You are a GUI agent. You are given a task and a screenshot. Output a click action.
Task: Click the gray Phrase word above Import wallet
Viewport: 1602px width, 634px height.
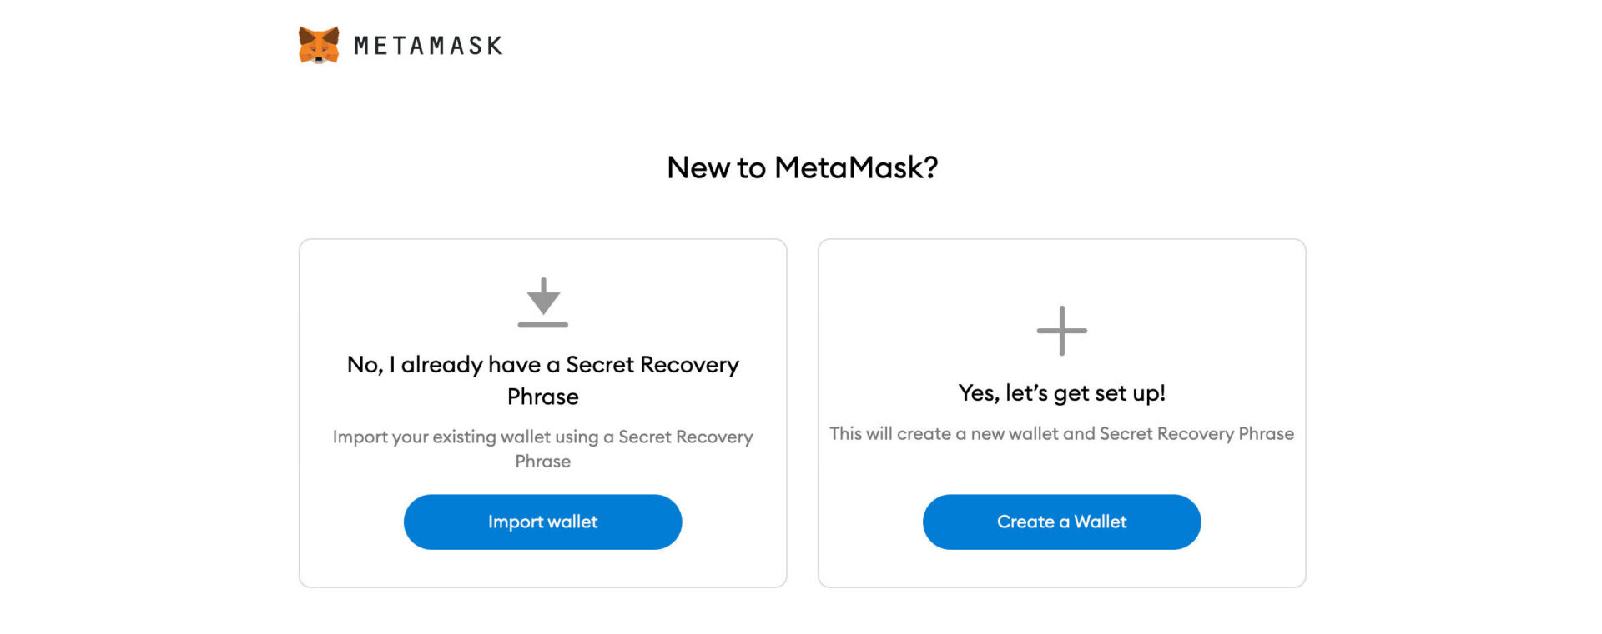pos(543,462)
